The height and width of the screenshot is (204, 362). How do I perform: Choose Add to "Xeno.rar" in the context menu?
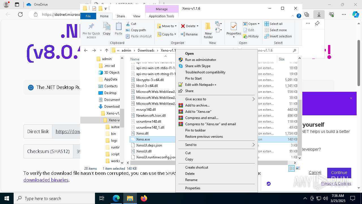pyautogui.click(x=217, y=112)
